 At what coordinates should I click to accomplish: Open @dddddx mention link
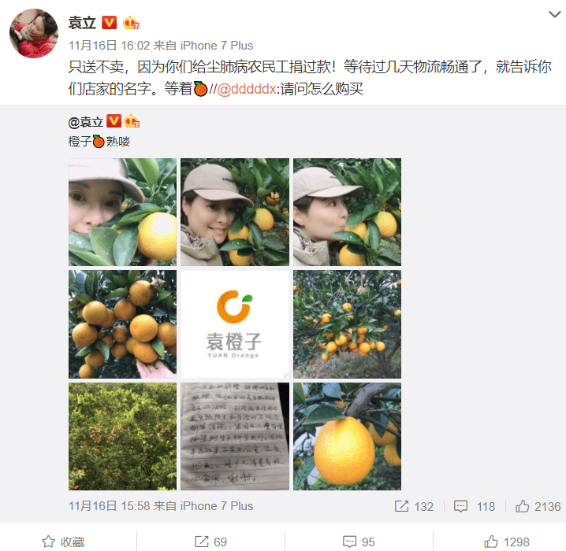pos(247,89)
